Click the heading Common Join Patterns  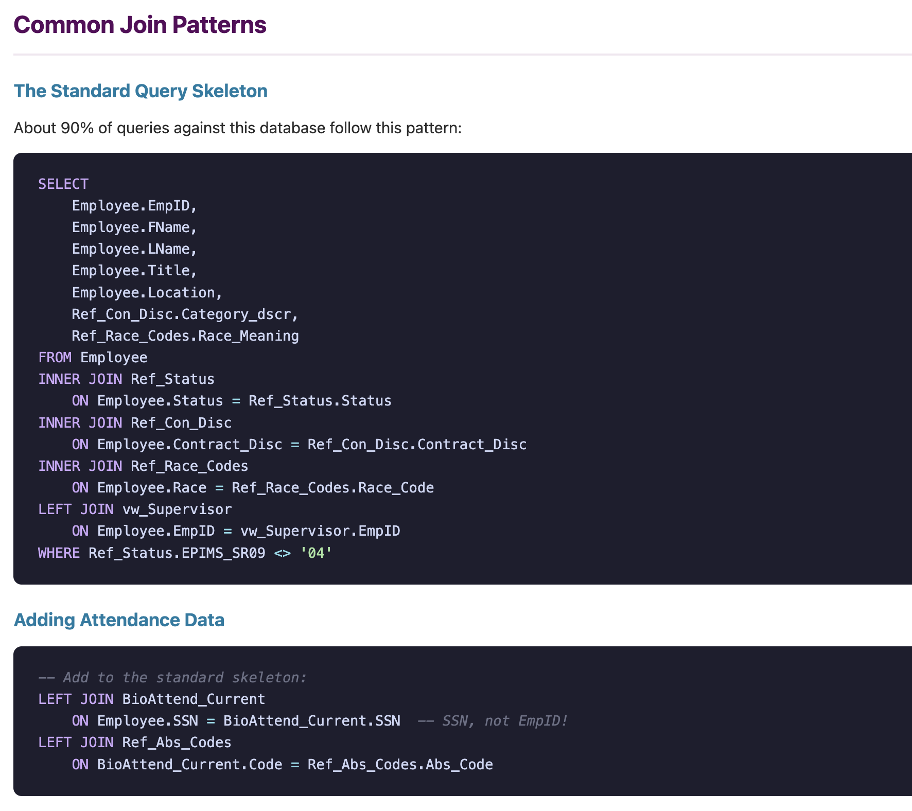click(140, 24)
